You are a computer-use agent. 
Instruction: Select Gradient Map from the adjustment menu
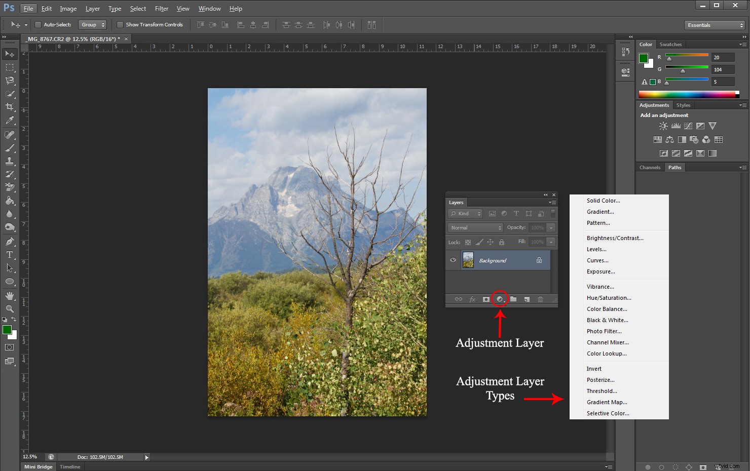click(x=607, y=402)
